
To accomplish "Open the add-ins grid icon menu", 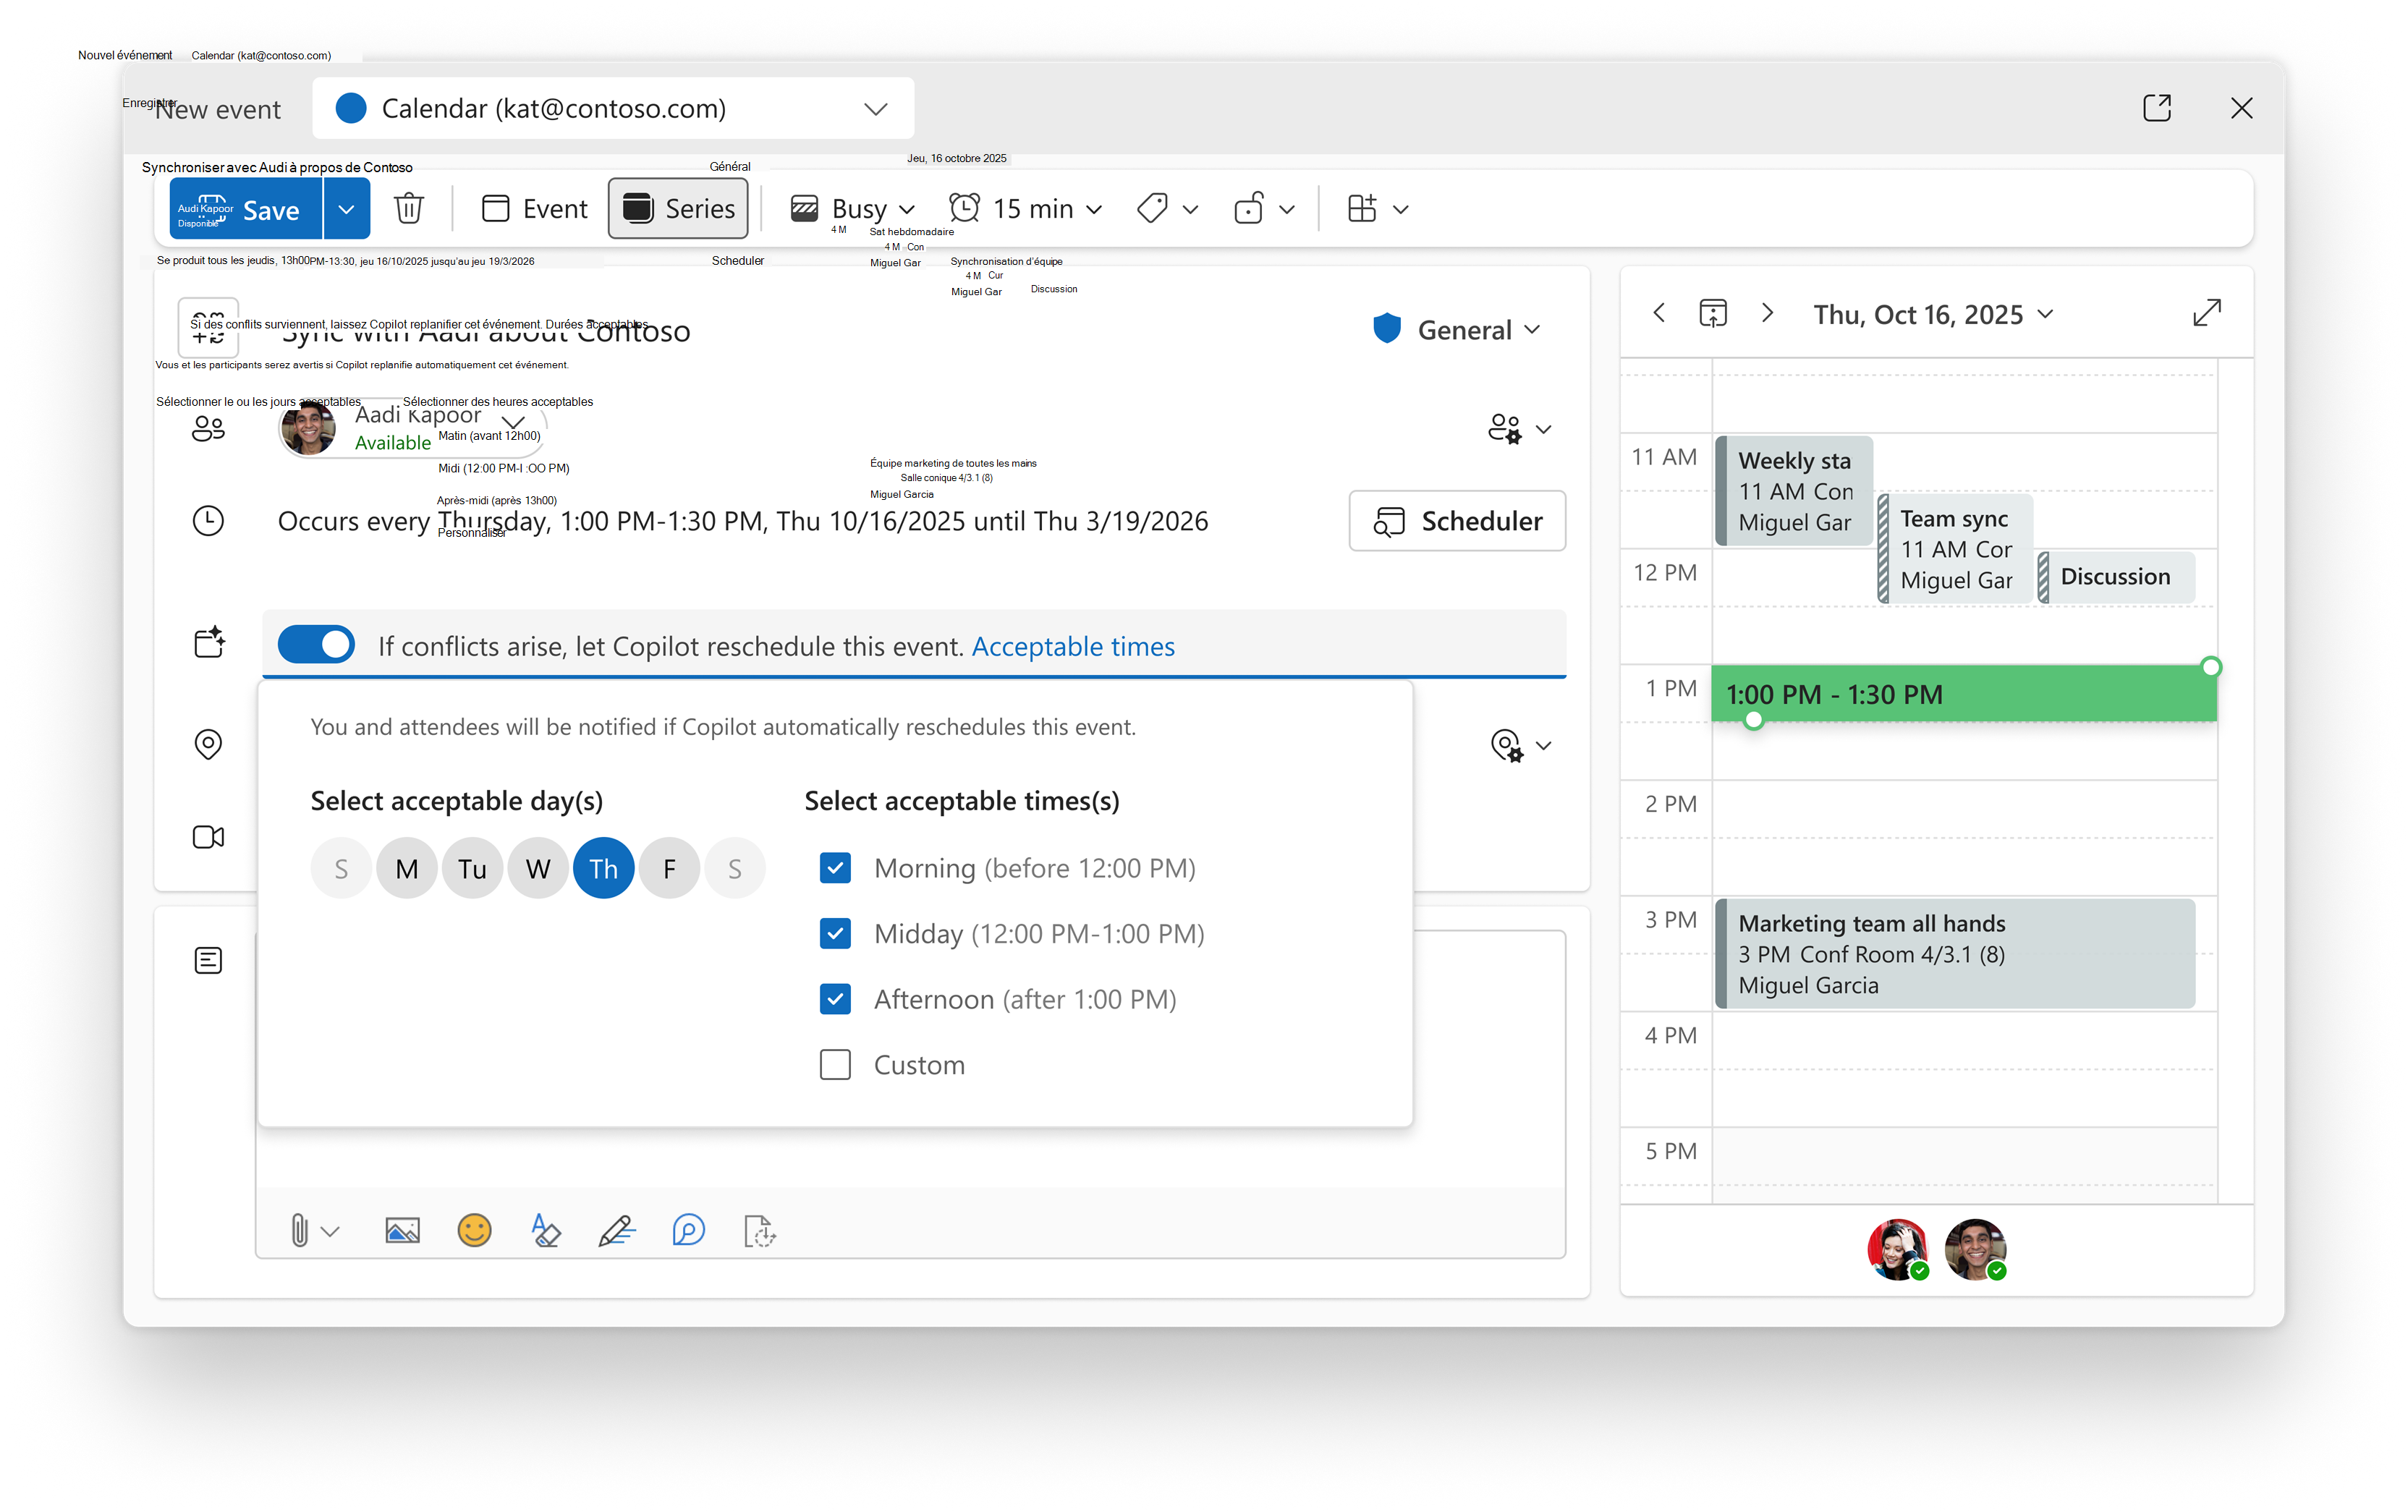I will click(x=1378, y=209).
